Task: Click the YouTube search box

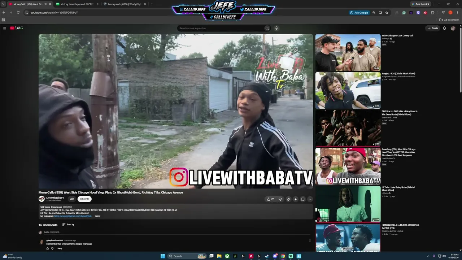Action: coord(221,28)
